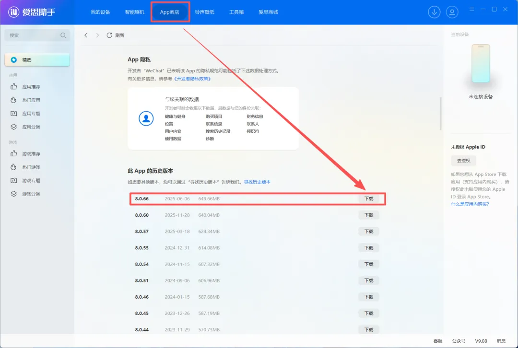Open 消息 in the status bar

(501, 341)
